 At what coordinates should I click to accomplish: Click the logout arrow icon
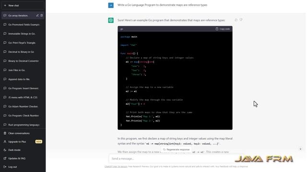click(5, 167)
